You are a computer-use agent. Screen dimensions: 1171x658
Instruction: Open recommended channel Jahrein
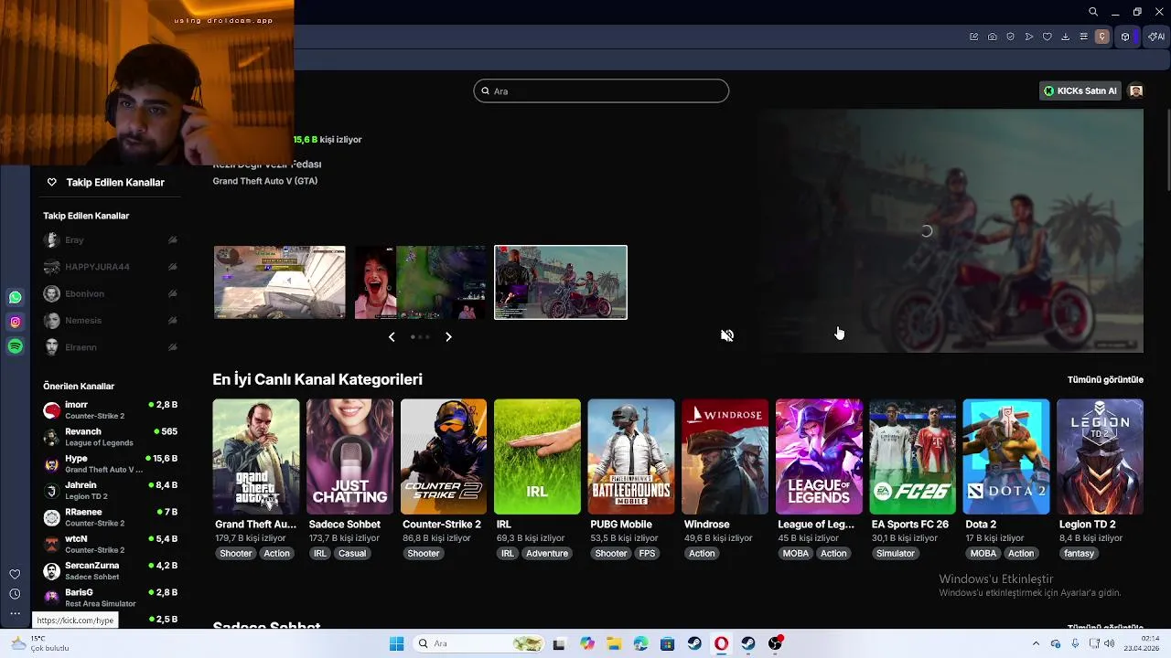[110, 491]
